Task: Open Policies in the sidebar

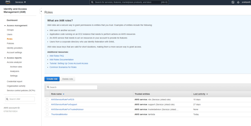Action: coord(10,43)
